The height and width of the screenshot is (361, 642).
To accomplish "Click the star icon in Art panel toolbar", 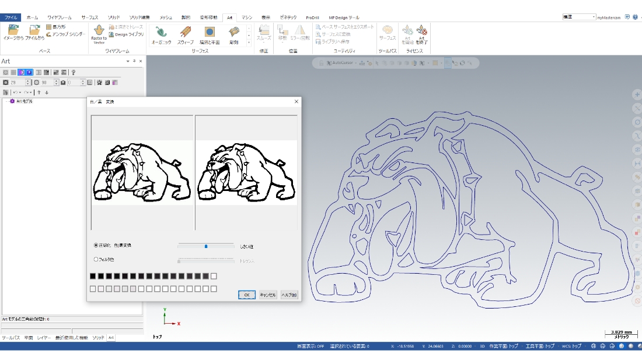I will pyautogui.click(x=99, y=83).
